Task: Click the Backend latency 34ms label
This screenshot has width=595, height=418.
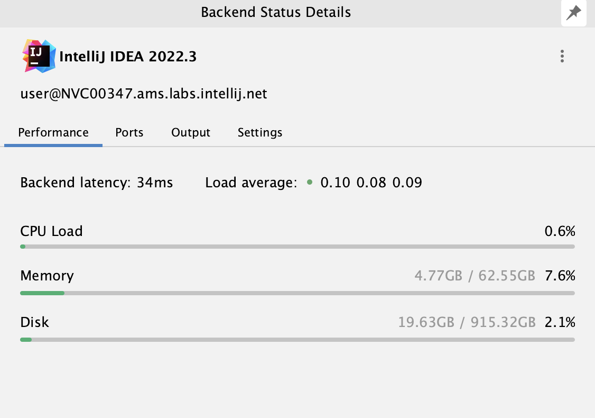Action: click(96, 183)
